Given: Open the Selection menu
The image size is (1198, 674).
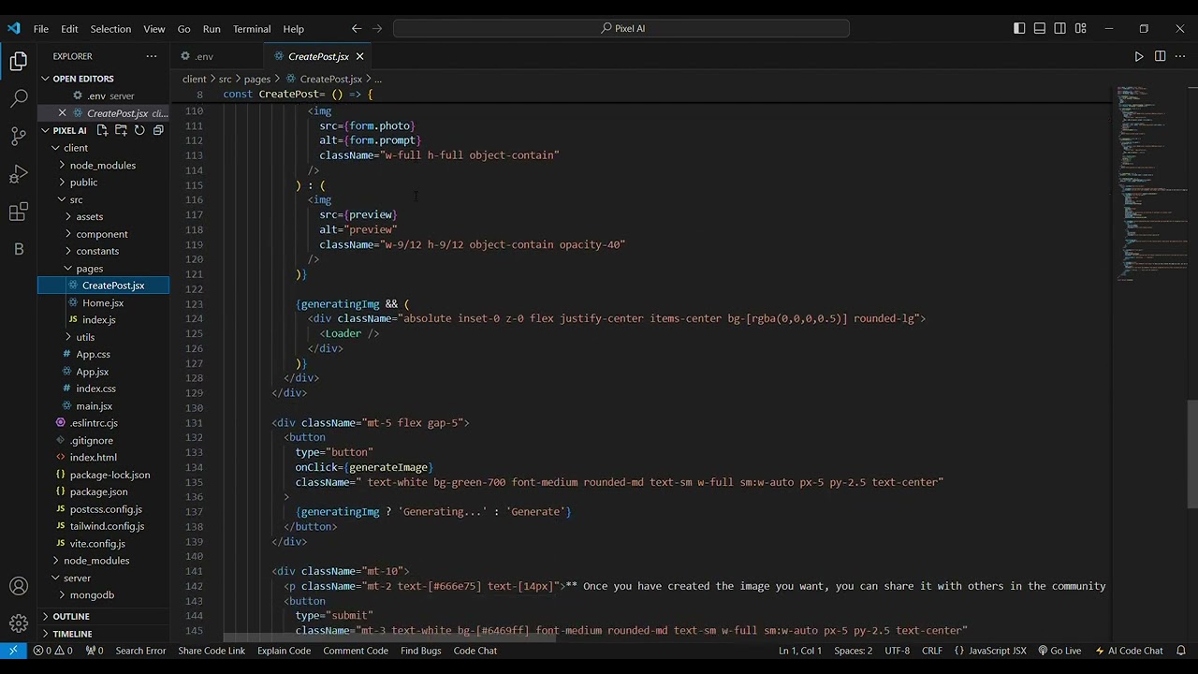Looking at the screenshot, I should point(110,29).
